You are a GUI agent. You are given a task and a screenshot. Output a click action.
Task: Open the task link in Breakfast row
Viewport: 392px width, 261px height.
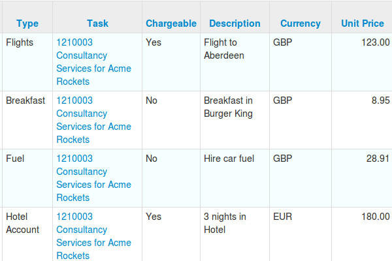[x=93, y=120]
